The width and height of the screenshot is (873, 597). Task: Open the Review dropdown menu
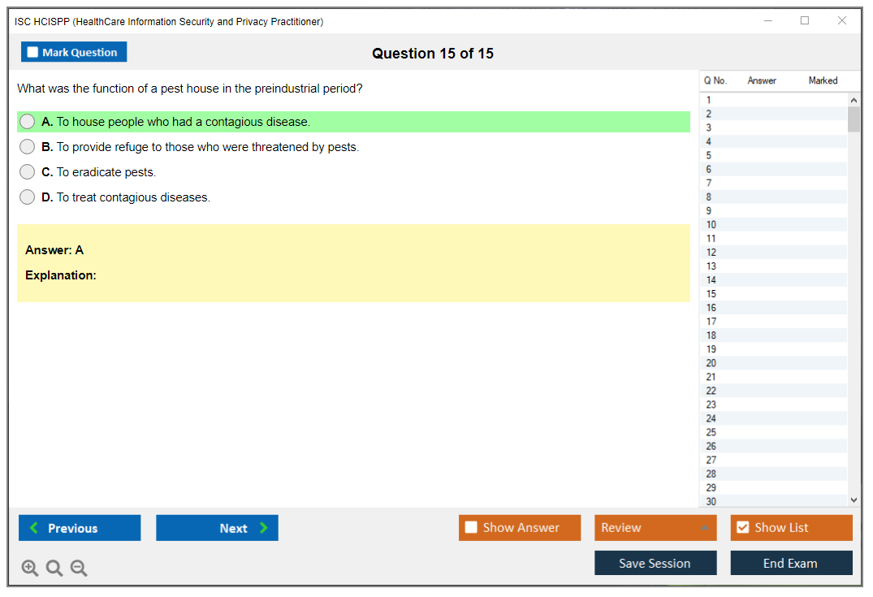655,528
